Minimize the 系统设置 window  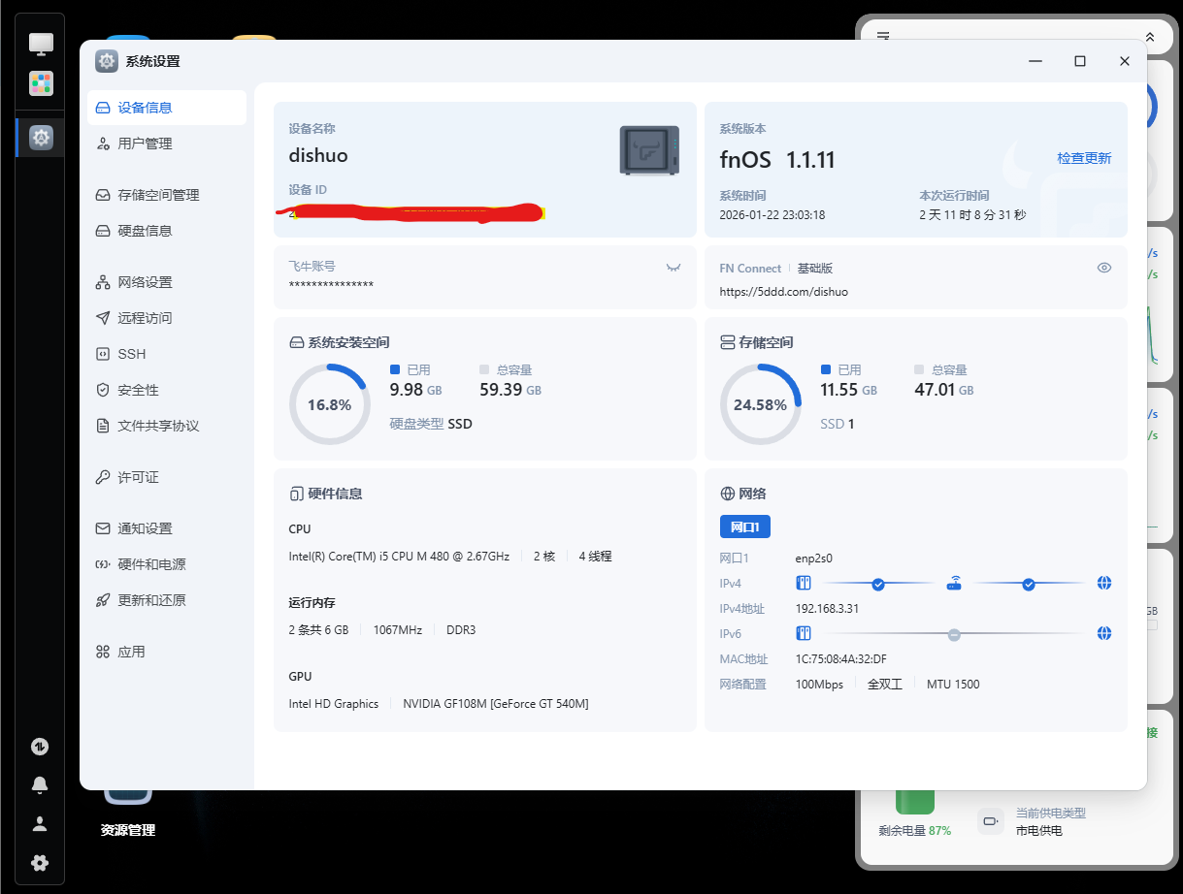pyautogui.click(x=1035, y=61)
